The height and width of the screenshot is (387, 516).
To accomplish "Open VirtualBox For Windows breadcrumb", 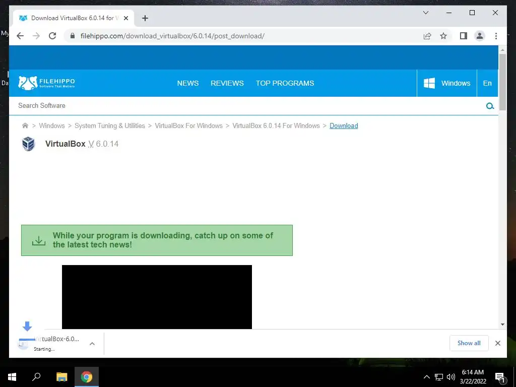I will tap(188, 125).
